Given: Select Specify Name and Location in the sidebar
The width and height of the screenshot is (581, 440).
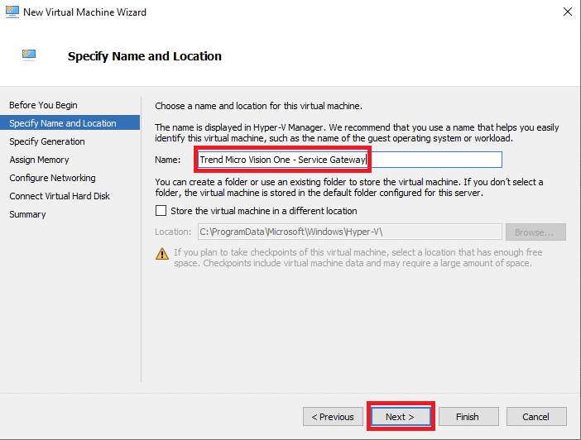Looking at the screenshot, I should (x=63, y=123).
